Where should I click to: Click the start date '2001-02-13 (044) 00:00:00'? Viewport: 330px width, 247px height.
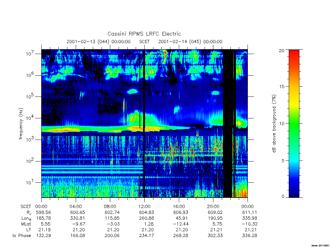[x=99, y=41]
